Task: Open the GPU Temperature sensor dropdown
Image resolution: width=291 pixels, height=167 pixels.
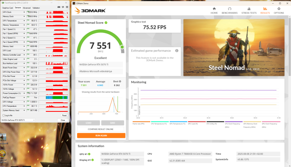Action: (24, 21)
